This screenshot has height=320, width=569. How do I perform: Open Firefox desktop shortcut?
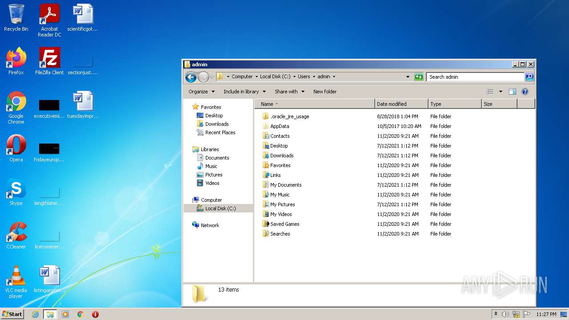click(x=16, y=61)
